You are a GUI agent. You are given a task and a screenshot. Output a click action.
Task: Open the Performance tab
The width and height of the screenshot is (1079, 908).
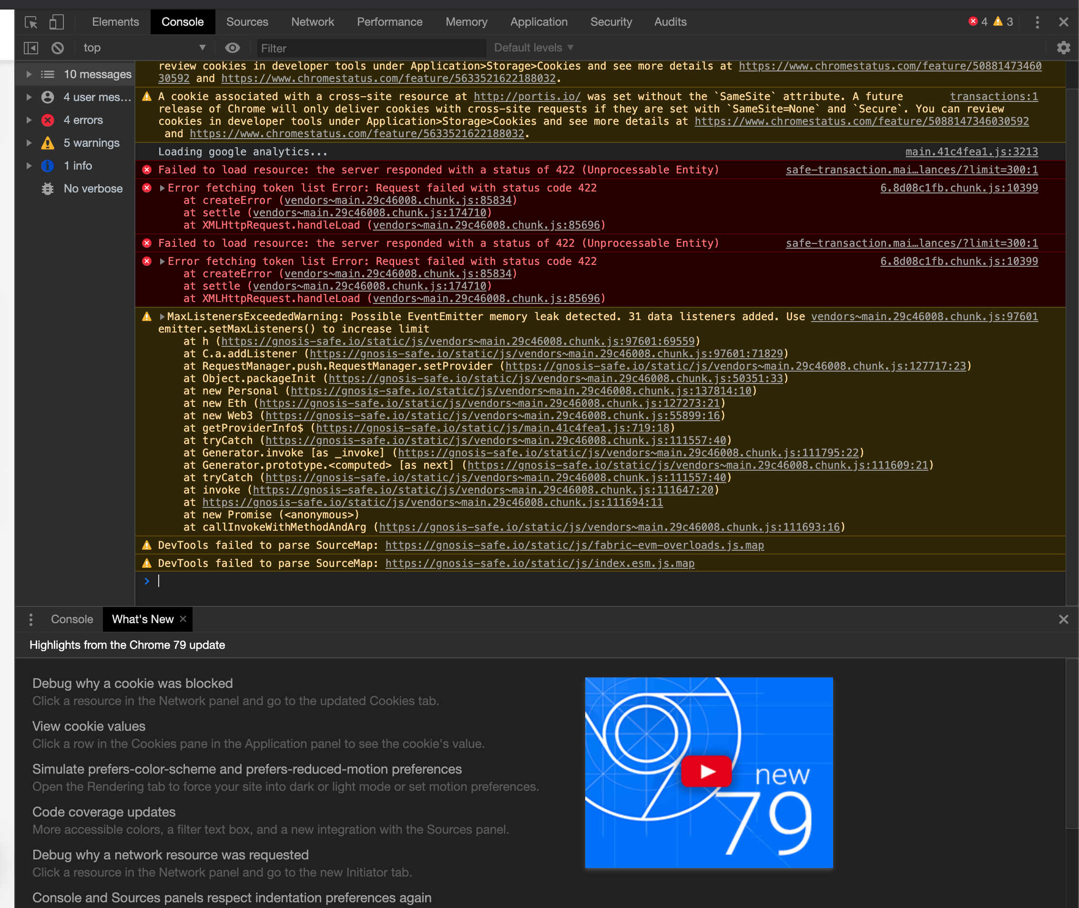(389, 22)
